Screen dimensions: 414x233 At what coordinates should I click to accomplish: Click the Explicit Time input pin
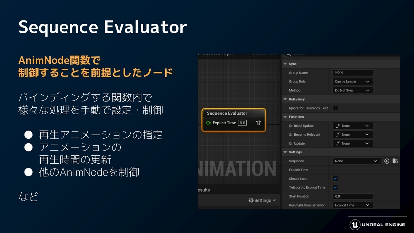(x=208, y=123)
